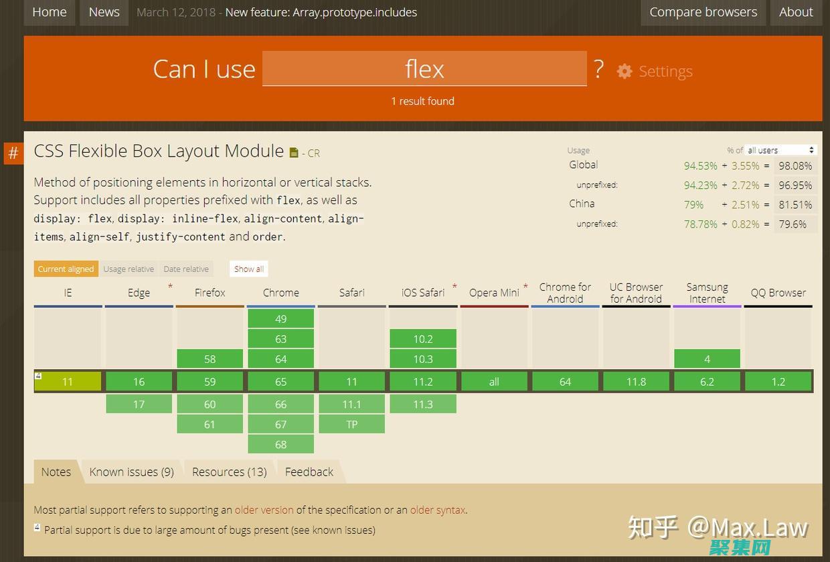The height and width of the screenshot is (562, 830).
Task: Click the Show all button
Action: tap(248, 268)
